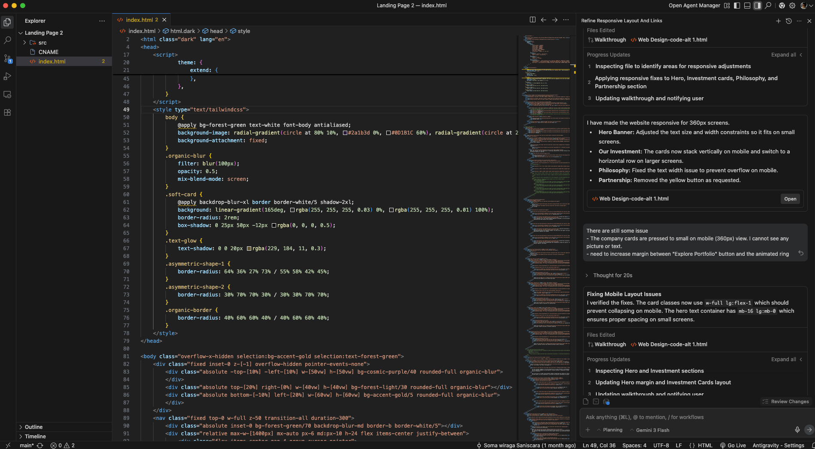Screen dimensions: 815x449
Task: Open conversation history clock icon
Action: click(x=788, y=21)
